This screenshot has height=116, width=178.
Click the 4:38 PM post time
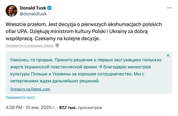(14, 107)
